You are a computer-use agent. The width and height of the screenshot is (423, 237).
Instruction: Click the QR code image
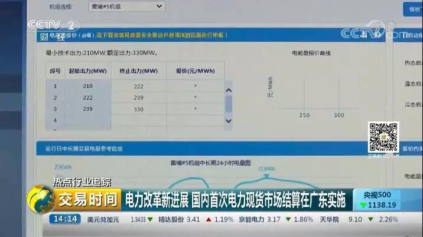point(383,137)
